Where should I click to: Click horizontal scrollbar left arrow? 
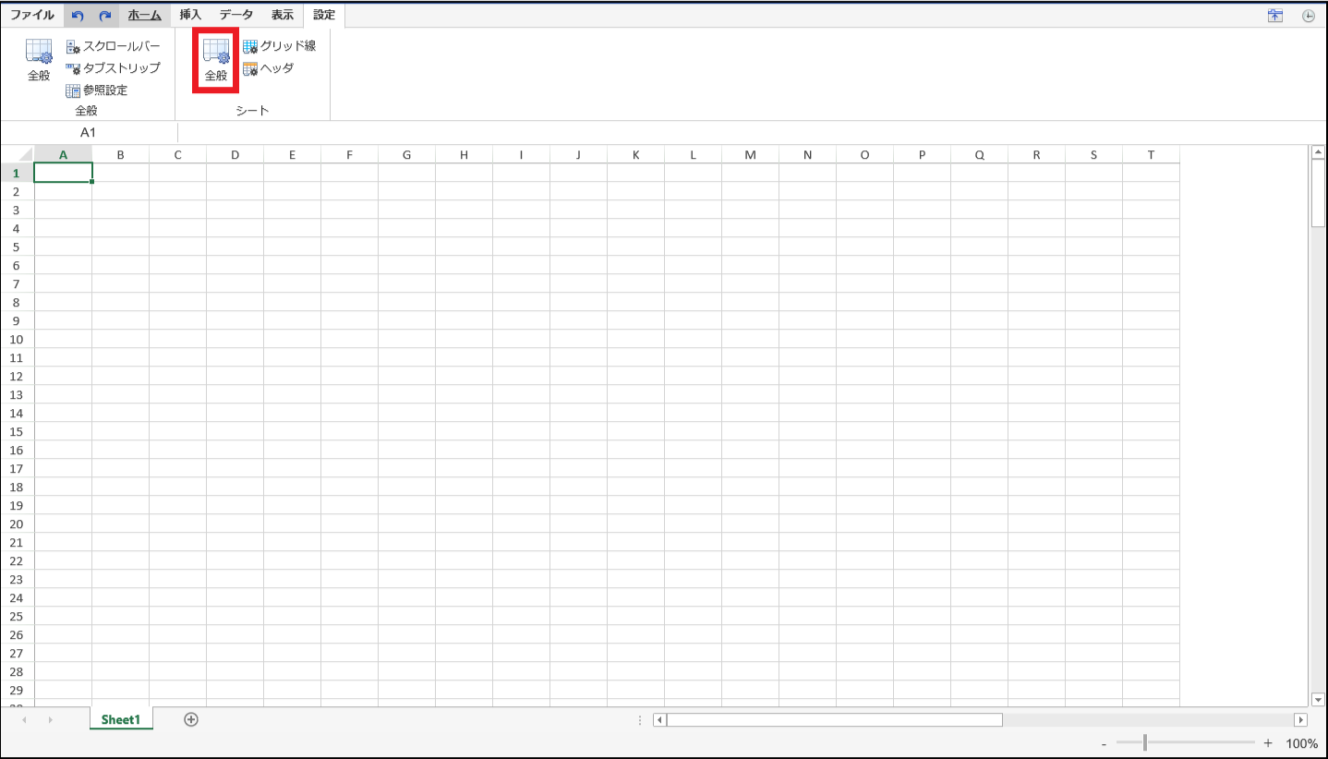[659, 719]
